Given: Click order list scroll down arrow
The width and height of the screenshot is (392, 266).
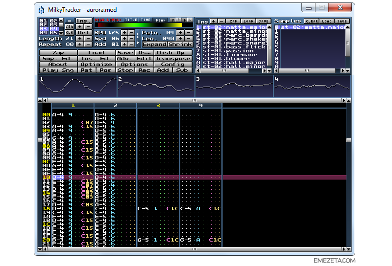Looking at the screenshot, I should click(x=61, y=33).
